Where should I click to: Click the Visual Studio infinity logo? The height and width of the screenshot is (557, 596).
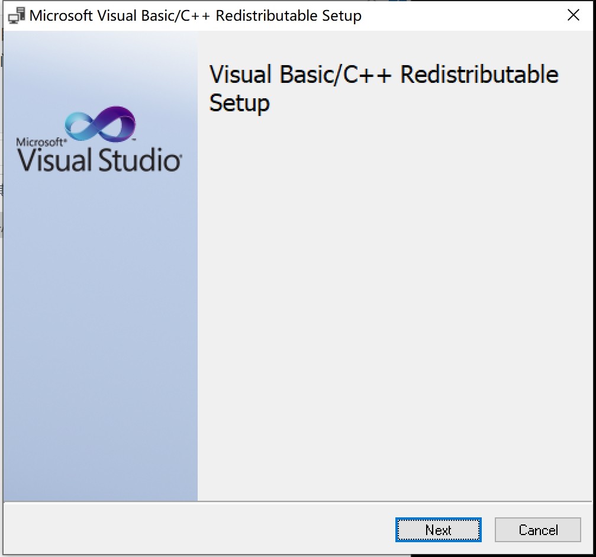(x=101, y=124)
